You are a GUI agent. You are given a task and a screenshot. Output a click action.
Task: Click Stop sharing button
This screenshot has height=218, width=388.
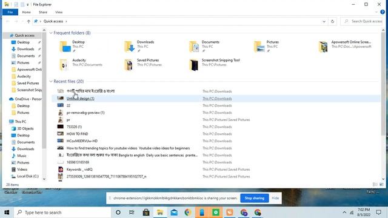[x=255, y=198]
